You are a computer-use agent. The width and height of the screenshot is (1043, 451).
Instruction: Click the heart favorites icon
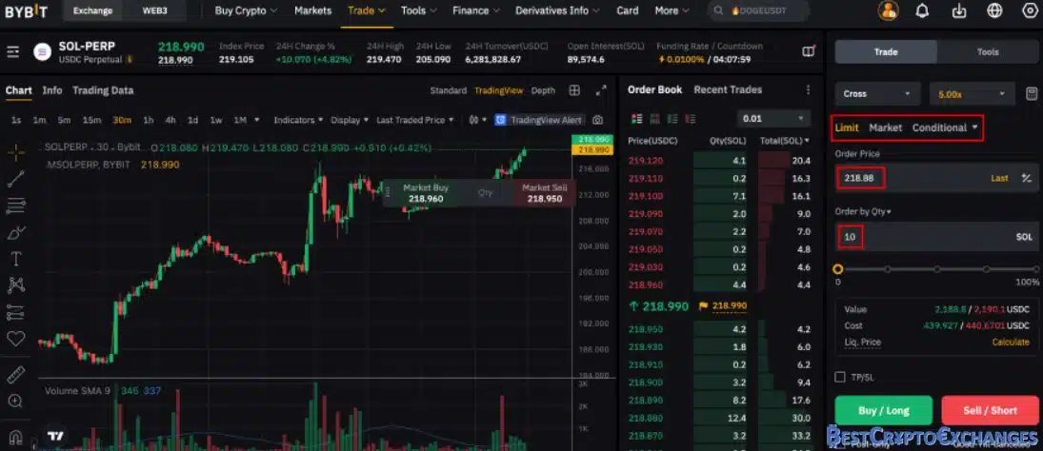[x=16, y=338]
